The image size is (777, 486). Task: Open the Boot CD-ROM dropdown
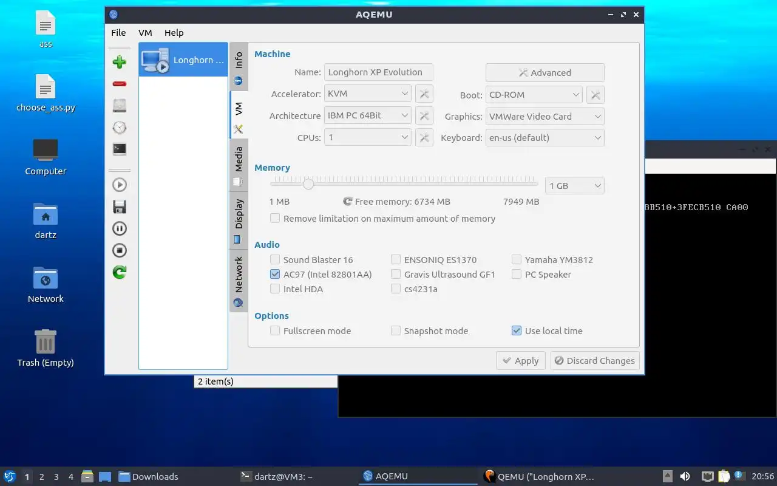pos(534,94)
